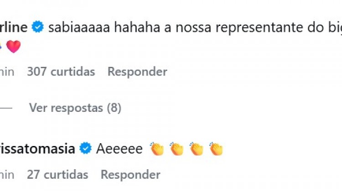Click the "Aeeeee" comment text
342x191 pixels.
pos(119,149)
